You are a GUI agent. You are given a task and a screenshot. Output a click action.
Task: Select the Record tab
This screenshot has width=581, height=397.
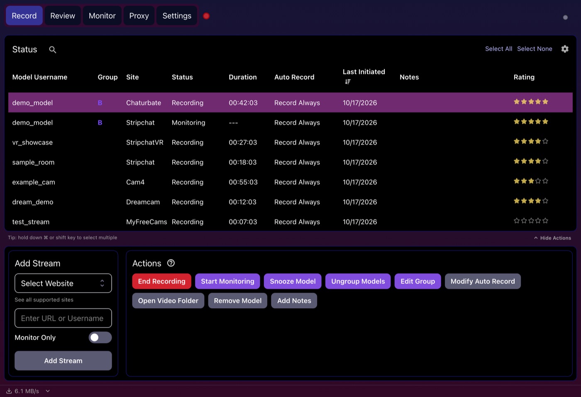click(x=24, y=16)
